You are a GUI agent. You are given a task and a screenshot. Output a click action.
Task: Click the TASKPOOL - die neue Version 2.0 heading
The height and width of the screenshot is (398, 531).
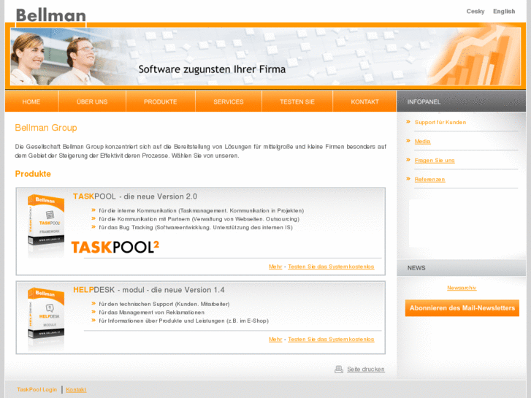pyautogui.click(x=135, y=196)
